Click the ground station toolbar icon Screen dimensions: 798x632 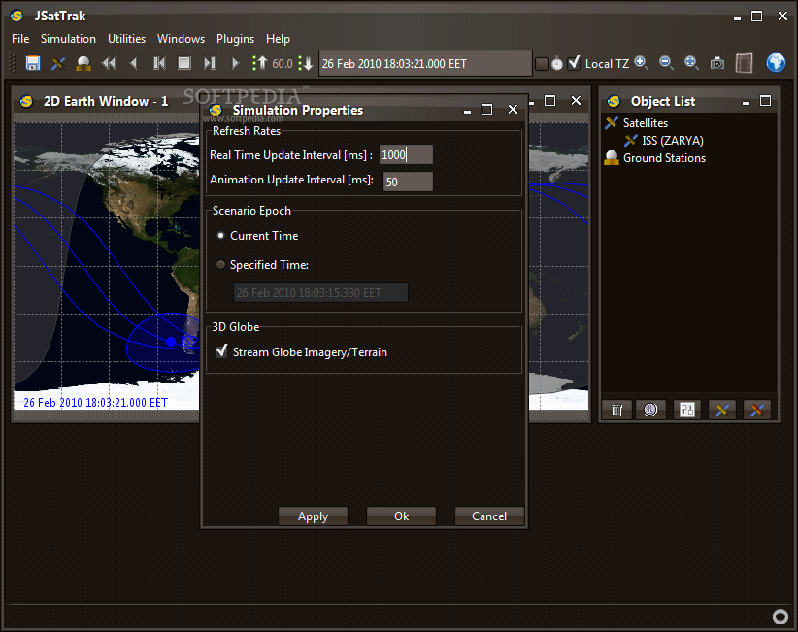click(83, 64)
